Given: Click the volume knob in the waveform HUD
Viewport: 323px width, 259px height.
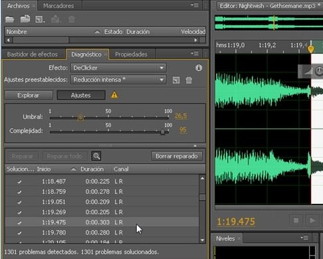Looking at the screenshot, I should pos(319,71).
